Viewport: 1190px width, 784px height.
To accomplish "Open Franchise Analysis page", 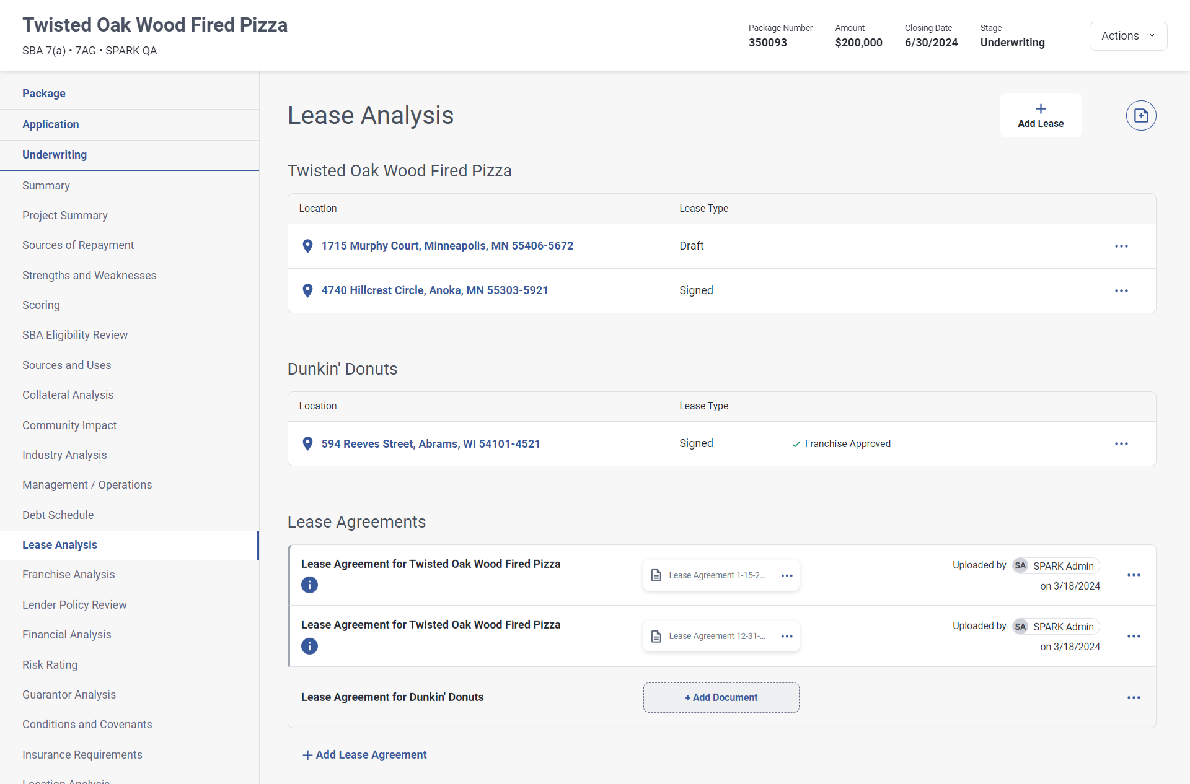I will tap(69, 575).
